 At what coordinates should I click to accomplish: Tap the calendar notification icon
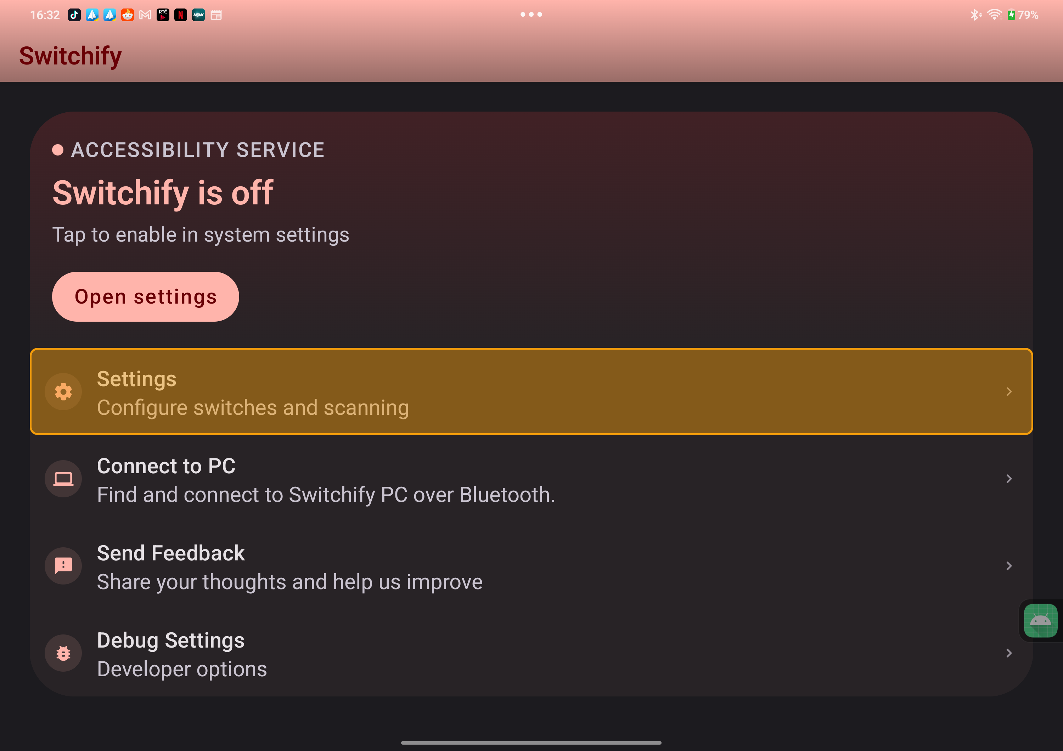click(216, 15)
